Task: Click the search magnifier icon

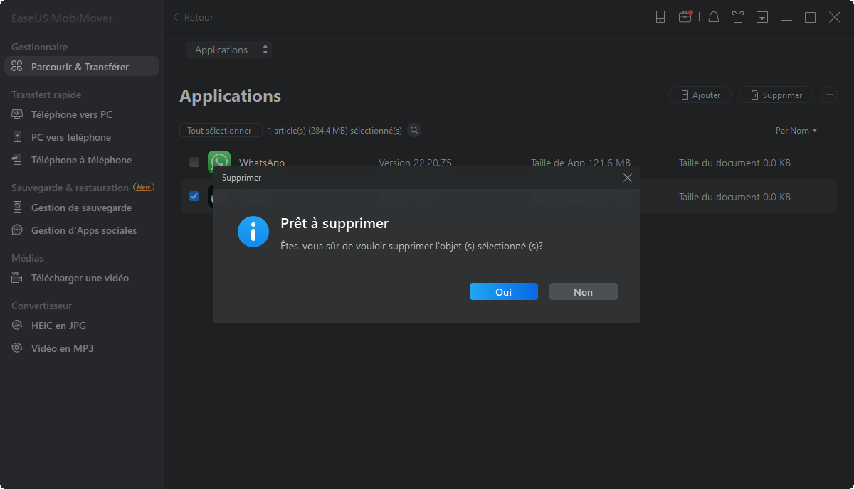Action: pos(413,130)
